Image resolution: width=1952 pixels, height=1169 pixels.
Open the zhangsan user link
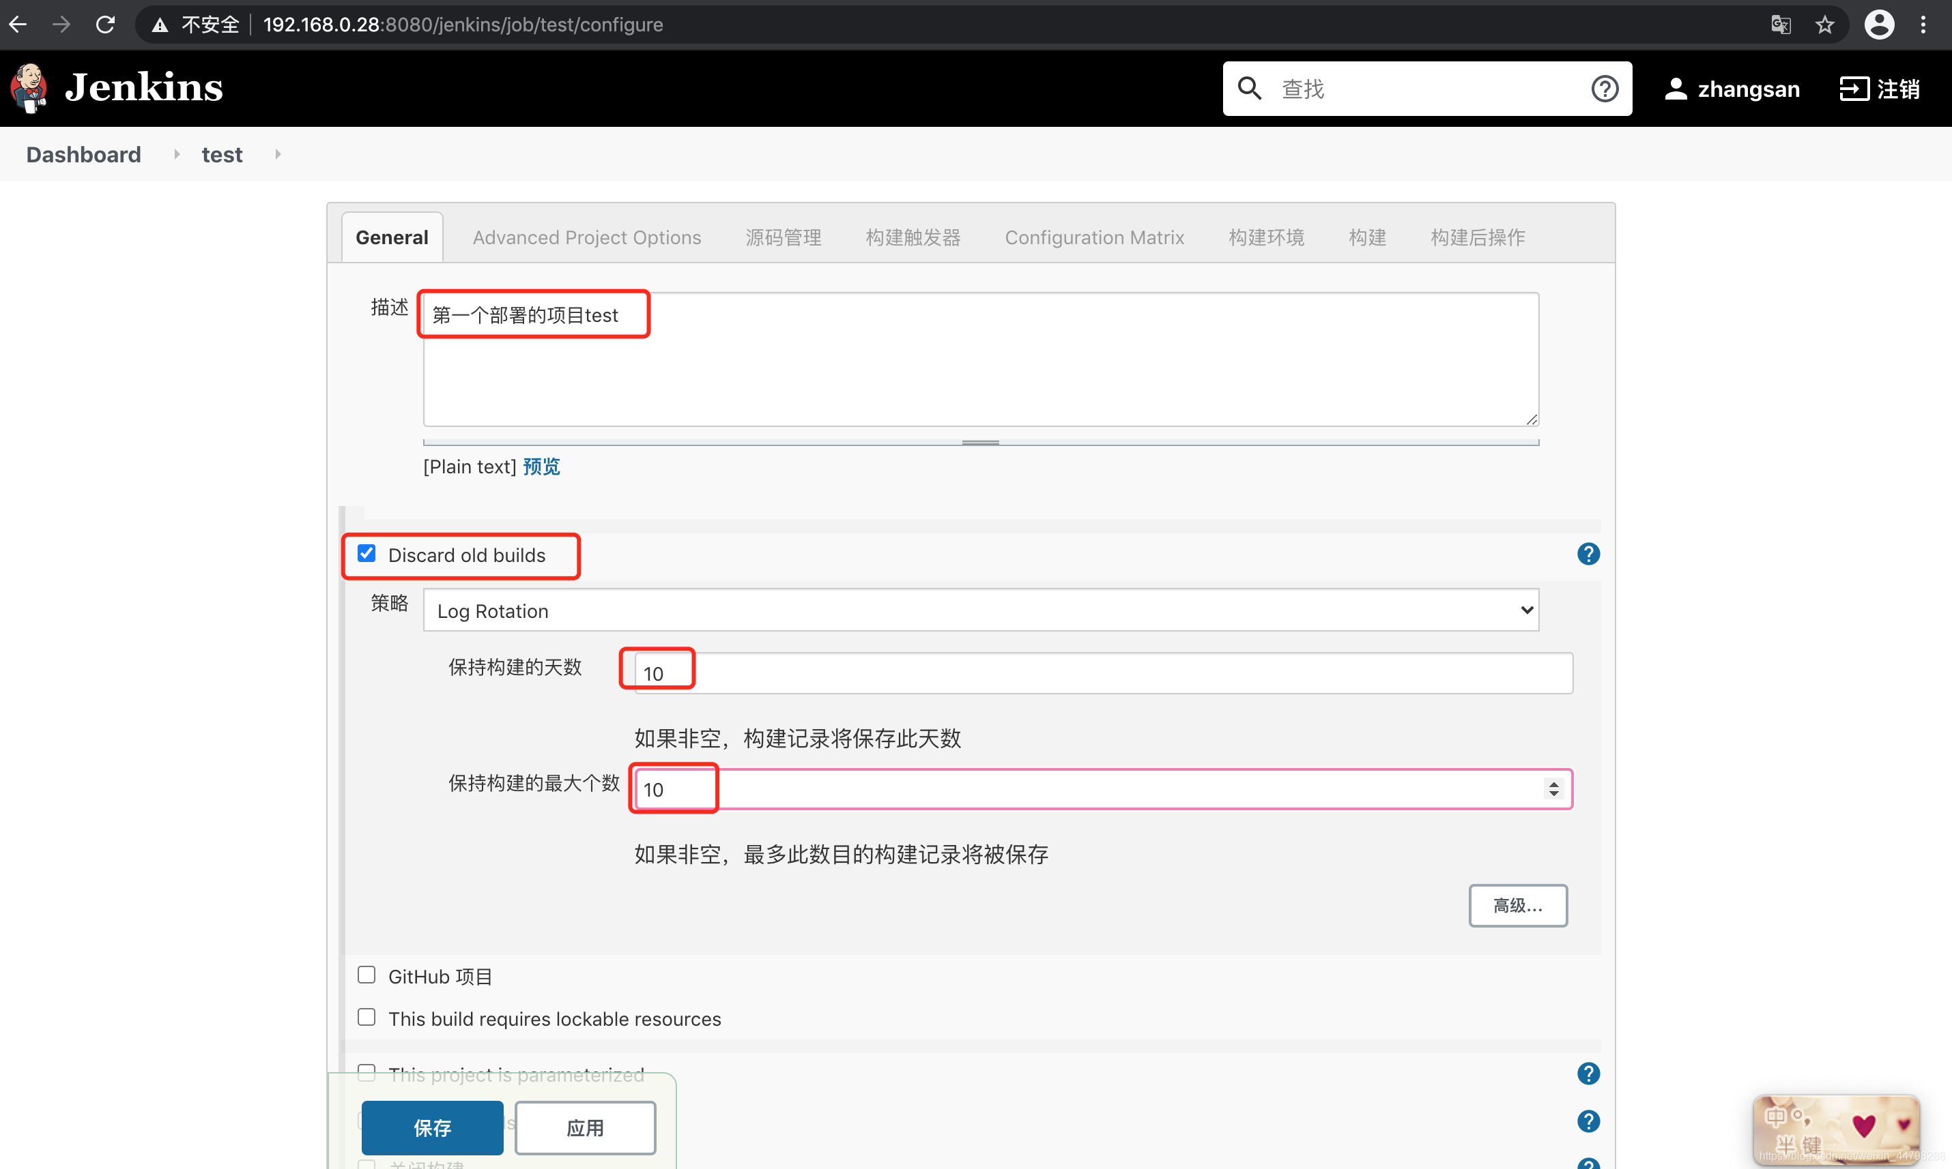pos(1749,89)
